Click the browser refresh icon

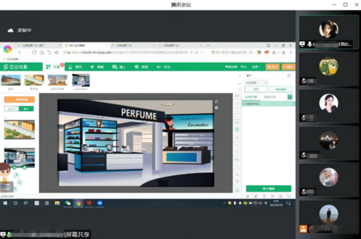point(34,52)
